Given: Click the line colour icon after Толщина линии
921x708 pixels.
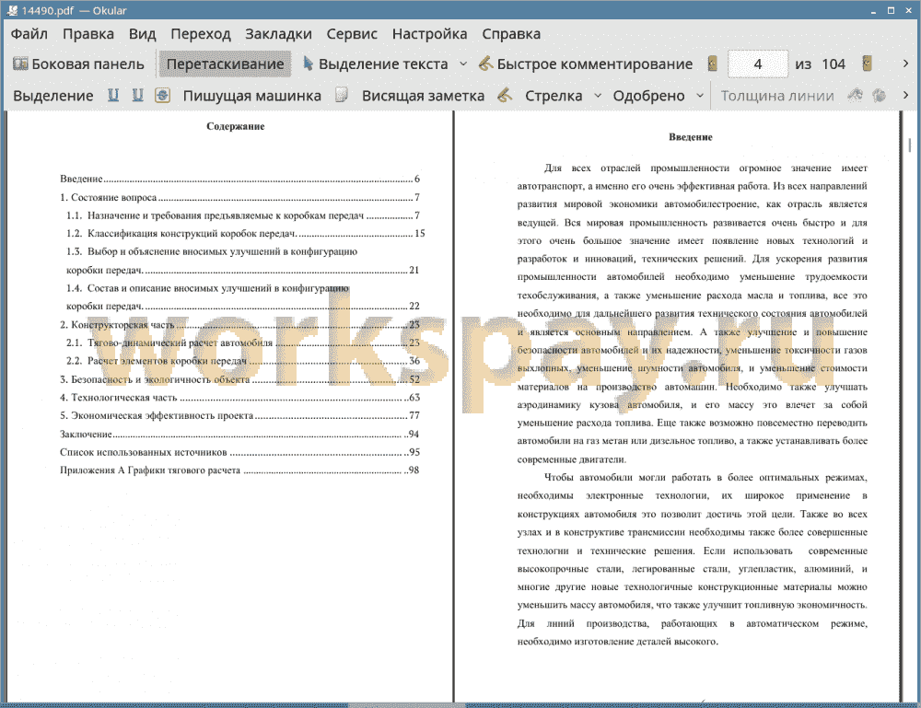Looking at the screenshot, I should tap(855, 95).
